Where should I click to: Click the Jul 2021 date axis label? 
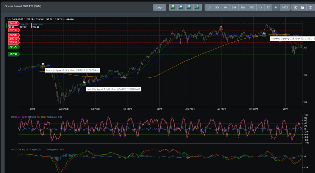point(221,109)
